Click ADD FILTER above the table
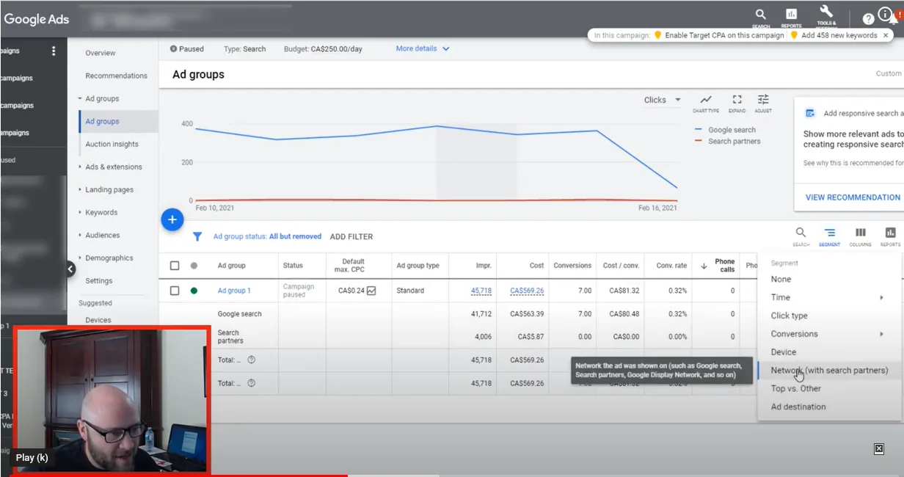This screenshot has height=477, width=904. [x=351, y=237]
